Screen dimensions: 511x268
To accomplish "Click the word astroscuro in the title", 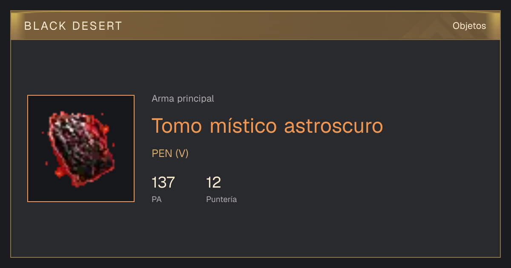I will [x=333, y=125].
